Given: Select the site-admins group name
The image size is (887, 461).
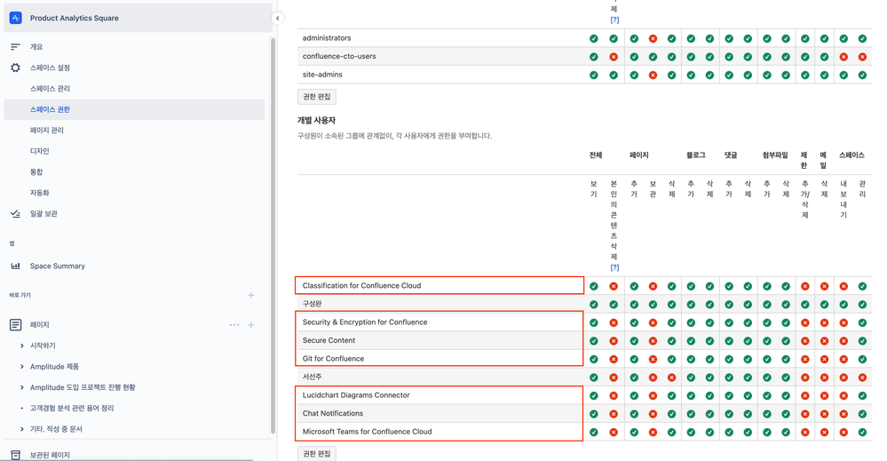Looking at the screenshot, I should pyautogui.click(x=322, y=74).
